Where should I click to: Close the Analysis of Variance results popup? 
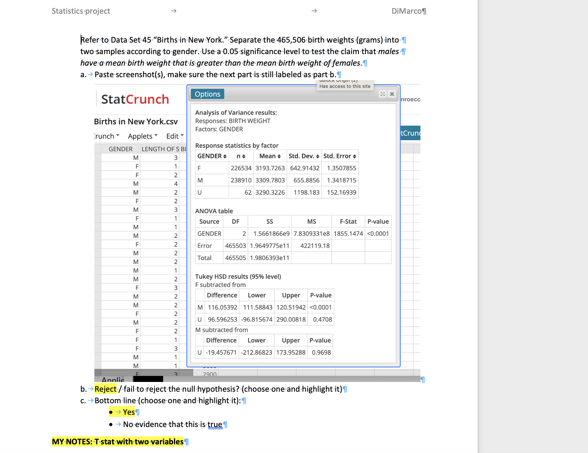(x=392, y=94)
